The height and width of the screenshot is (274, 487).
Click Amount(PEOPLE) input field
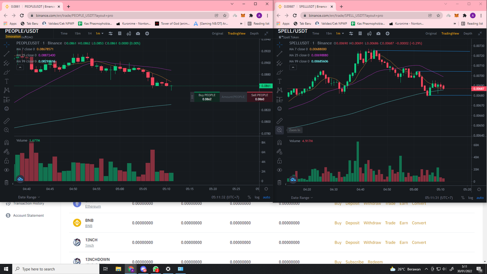click(233, 97)
